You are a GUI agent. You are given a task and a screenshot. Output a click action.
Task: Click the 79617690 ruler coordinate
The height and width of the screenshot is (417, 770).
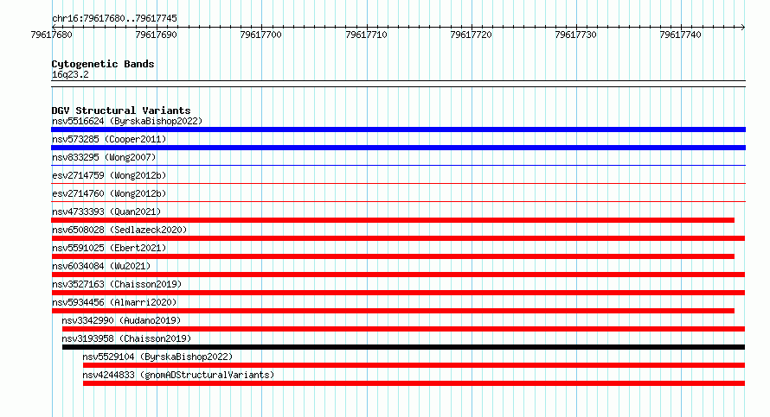pyautogui.click(x=156, y=35)
